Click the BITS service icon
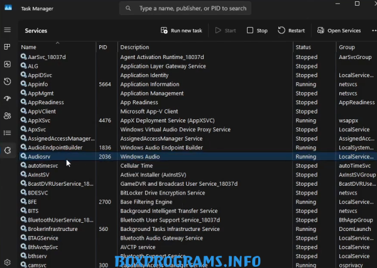The image size is (377, 268). pos(24,210)
